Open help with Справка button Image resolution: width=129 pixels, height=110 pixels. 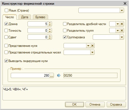[116, 104]
